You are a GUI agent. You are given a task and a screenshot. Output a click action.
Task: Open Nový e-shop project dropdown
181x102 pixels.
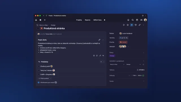pyautogui.click(x=117, y=64)
